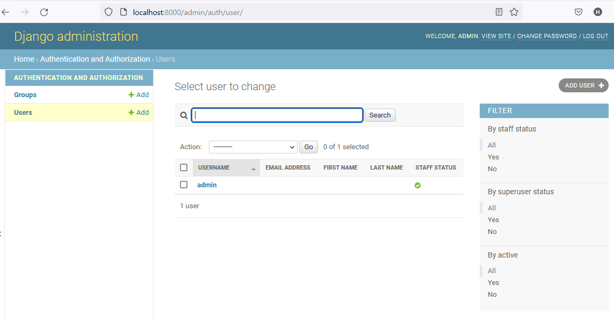Filter superuser status by All
614x322 pixels.
pos(492,208)
